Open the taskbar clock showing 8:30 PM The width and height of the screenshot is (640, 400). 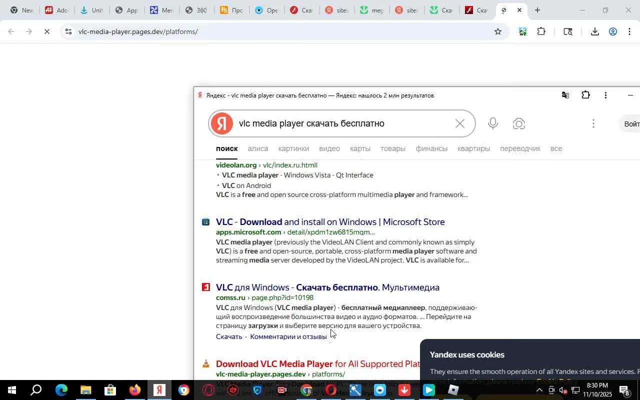point(597,390)
